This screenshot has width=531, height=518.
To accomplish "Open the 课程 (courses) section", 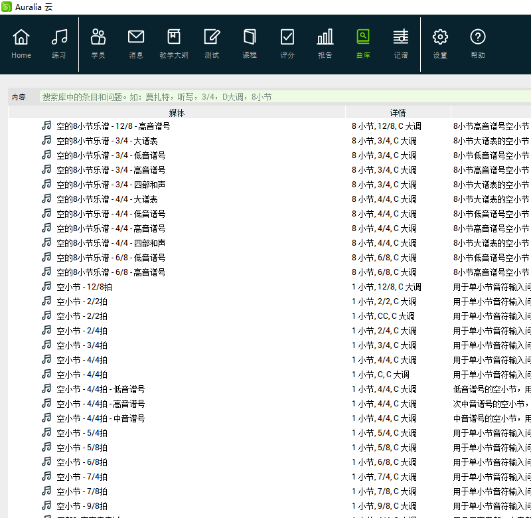I will point(250,44).
